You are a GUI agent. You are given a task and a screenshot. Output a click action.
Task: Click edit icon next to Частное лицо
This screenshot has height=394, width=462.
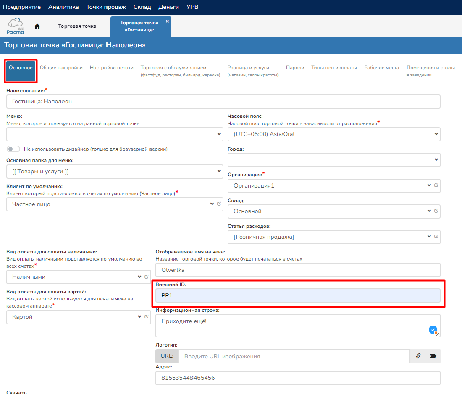coord(219,204)
